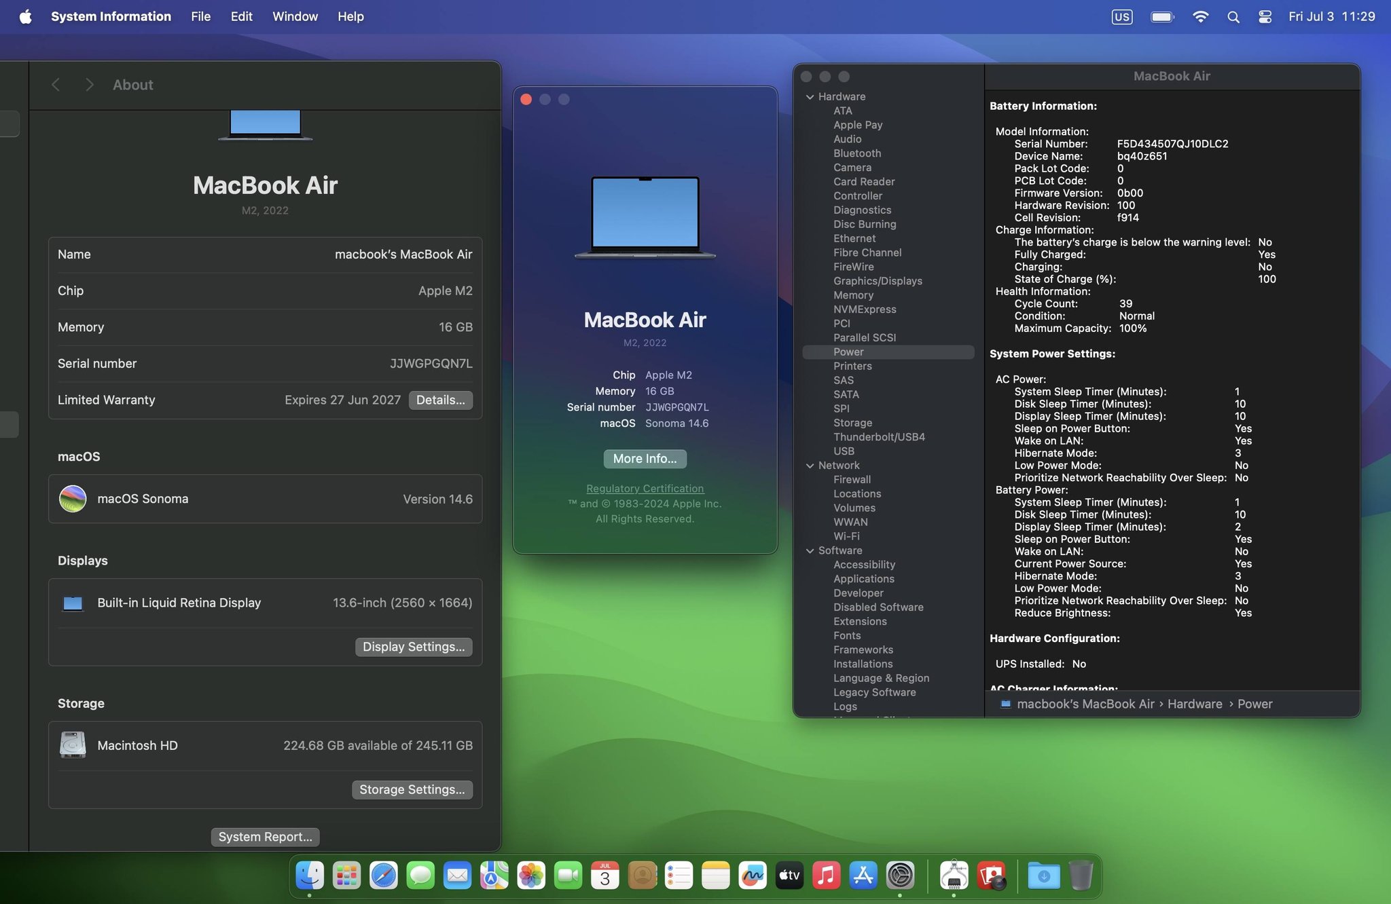The image size is (1391, 904).
Task: Open Apple TV app in the Dock
Action: tap(789, 875)
